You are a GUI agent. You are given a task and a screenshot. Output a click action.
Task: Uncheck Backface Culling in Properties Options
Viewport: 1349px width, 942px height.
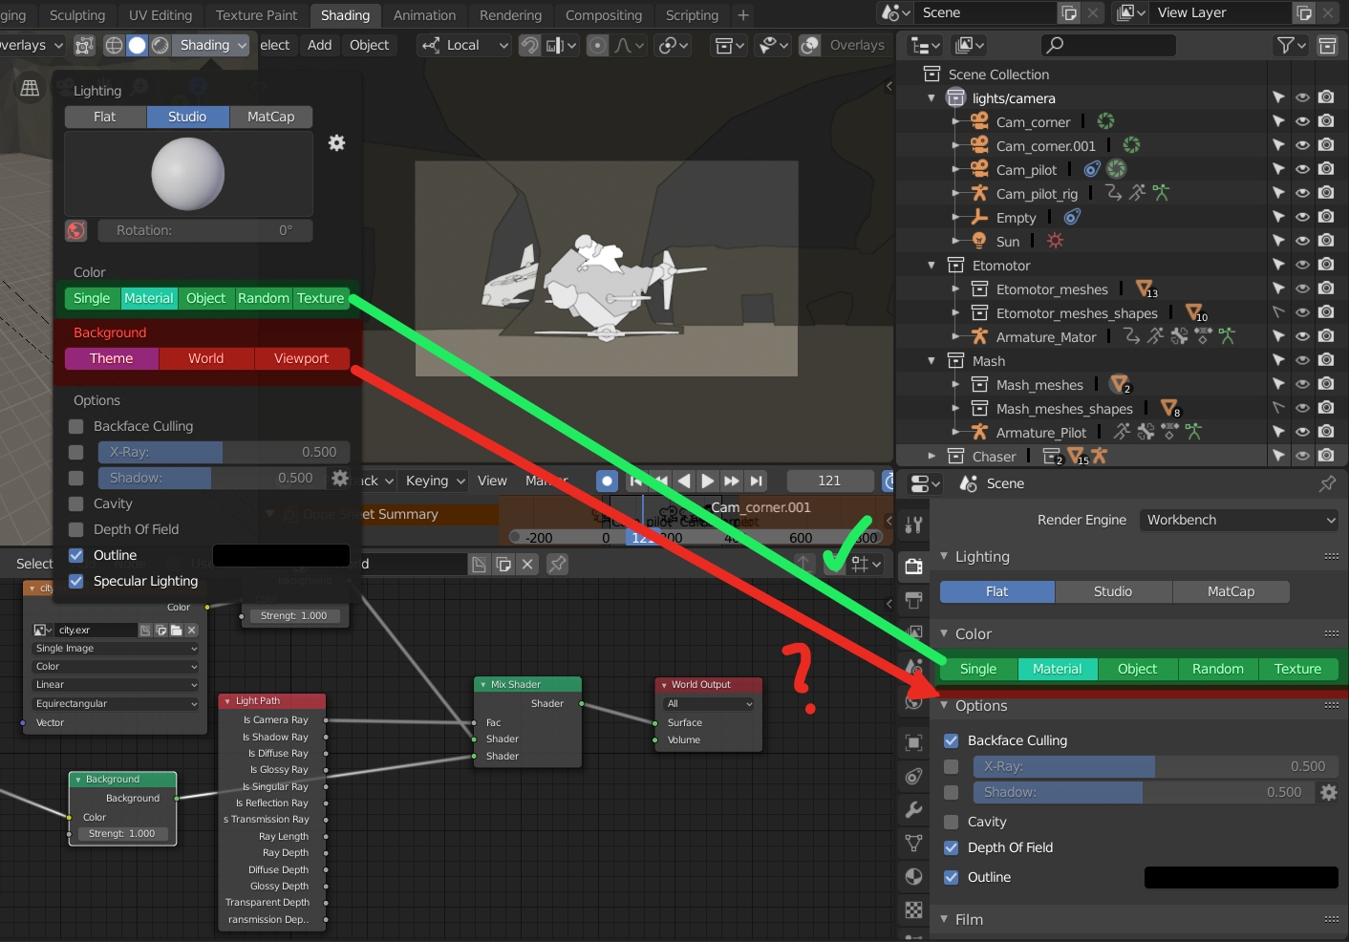951,740
